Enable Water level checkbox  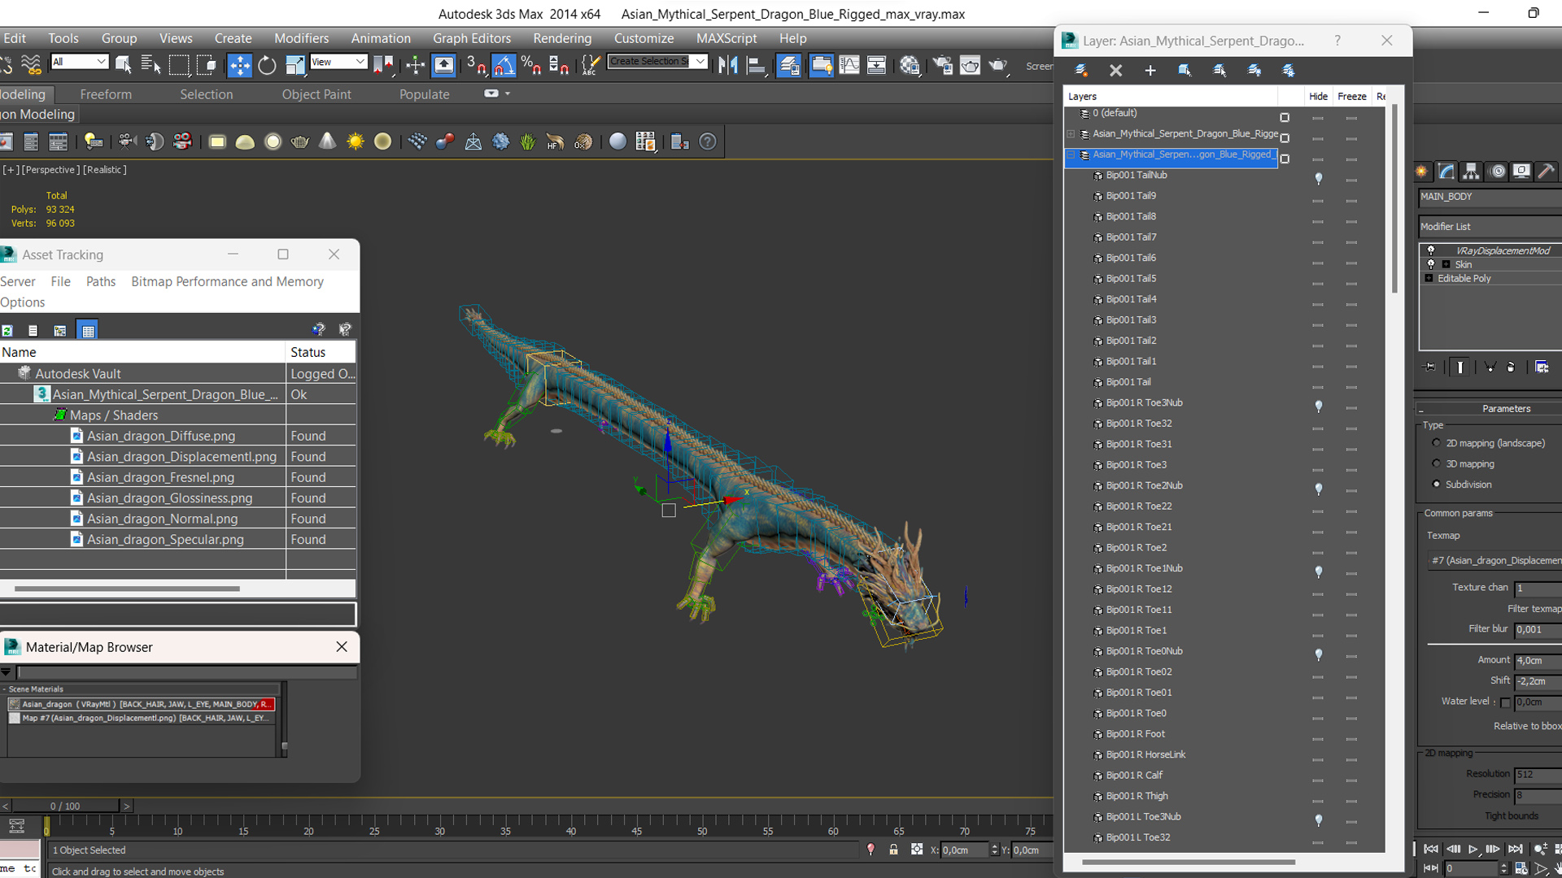(1505, 702)
